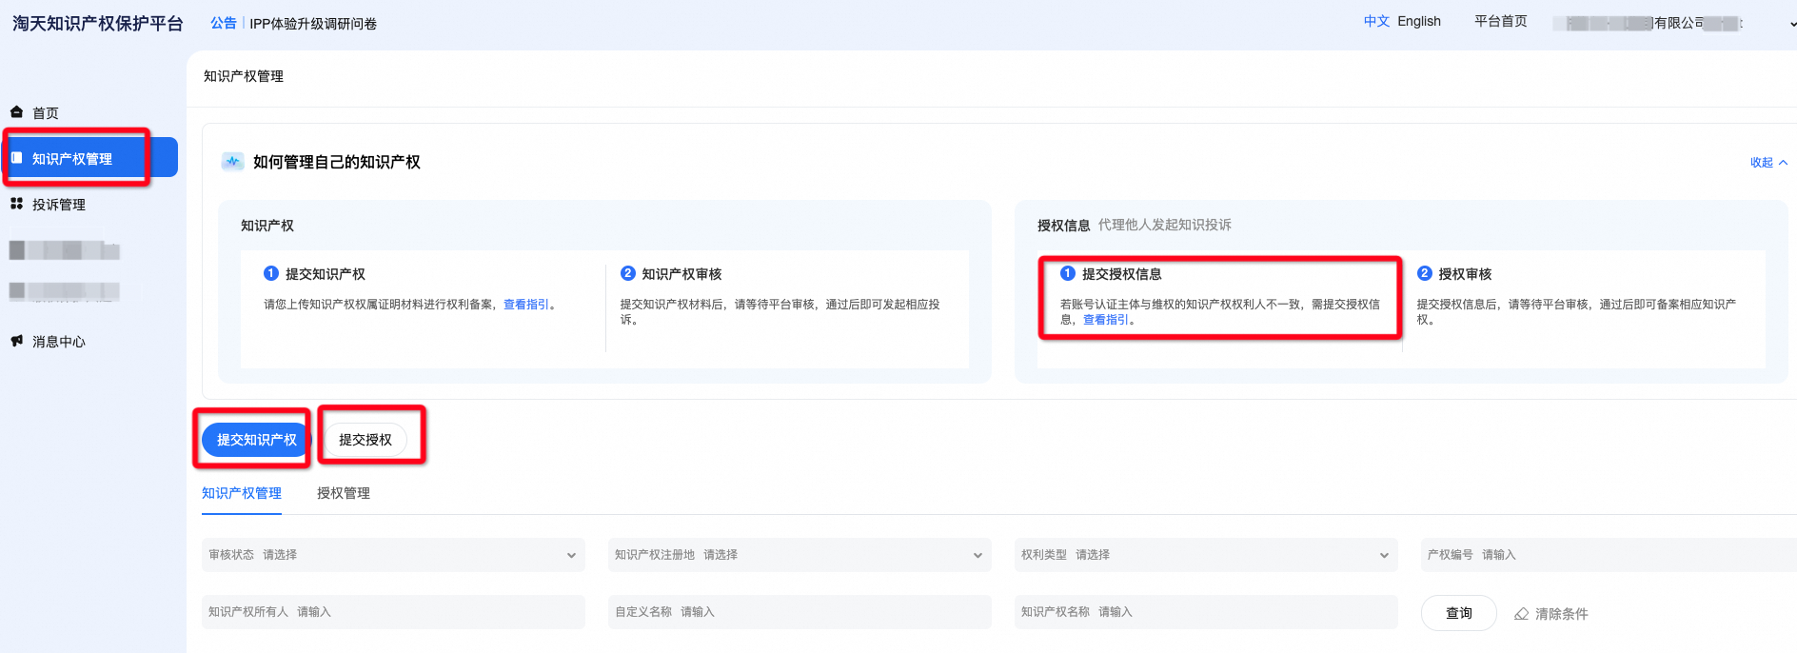Click the 淘天知识产权保护平台 title
This screenshot has height=653, width=1797.
click(98, 24)
